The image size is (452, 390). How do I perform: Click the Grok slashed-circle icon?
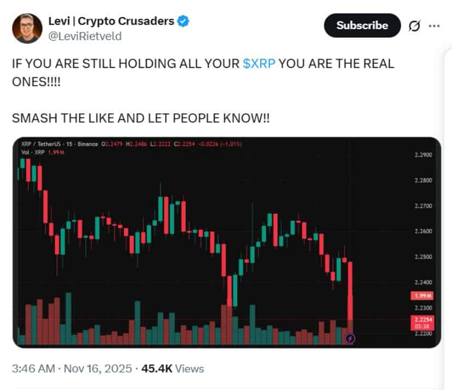pos(414,26)
